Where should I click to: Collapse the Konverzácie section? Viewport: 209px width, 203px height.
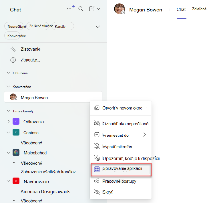(8, 87)
